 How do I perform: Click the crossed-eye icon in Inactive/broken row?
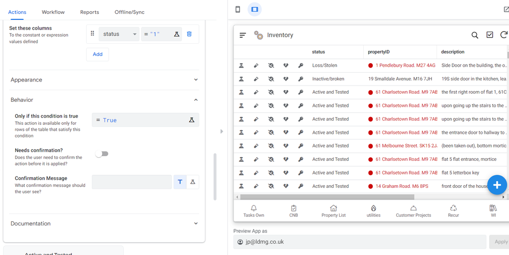point(271,79)
